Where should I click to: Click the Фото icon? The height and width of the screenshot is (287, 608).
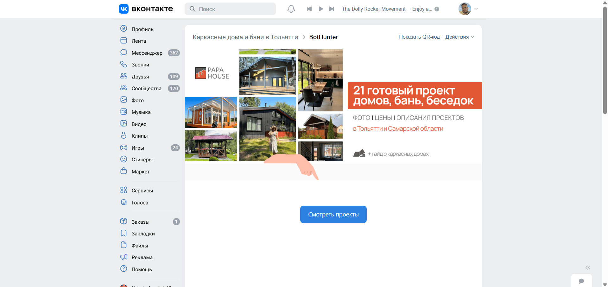click(123, 100)
